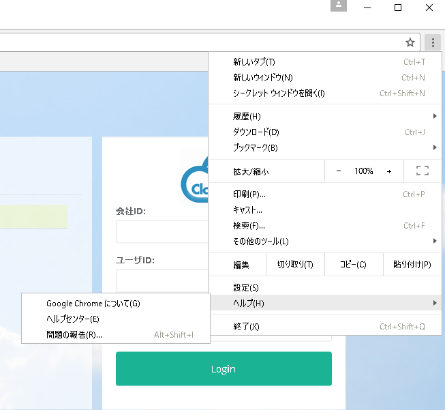Select シークレット ウィンドウを開く(I) incognito window
The height and width of the screenshot is (410, 445).
coord(279,93)
